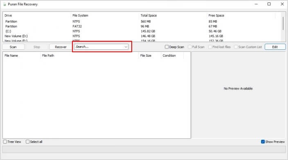Maximize the Puran File Recovery window

269,4
